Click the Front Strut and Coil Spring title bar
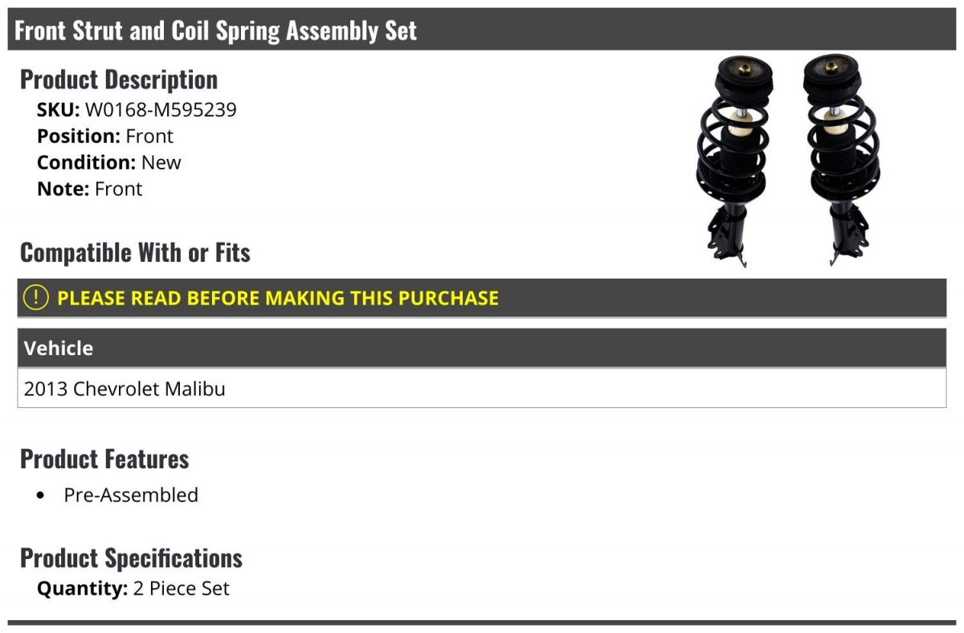The width and height of the screenshot is (964, 633). pyautogui.click(x=482, y=30)
